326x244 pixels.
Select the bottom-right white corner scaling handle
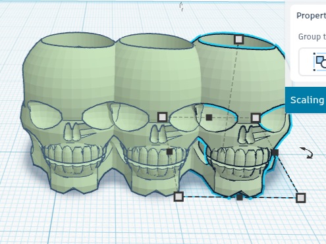(x=300, y=198)
